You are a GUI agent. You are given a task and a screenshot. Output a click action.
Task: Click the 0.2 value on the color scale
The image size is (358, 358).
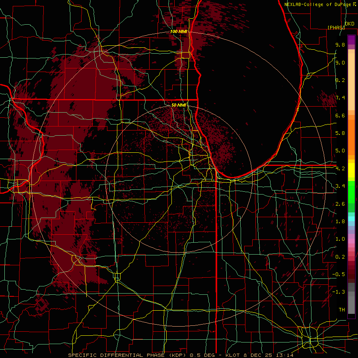340,257
